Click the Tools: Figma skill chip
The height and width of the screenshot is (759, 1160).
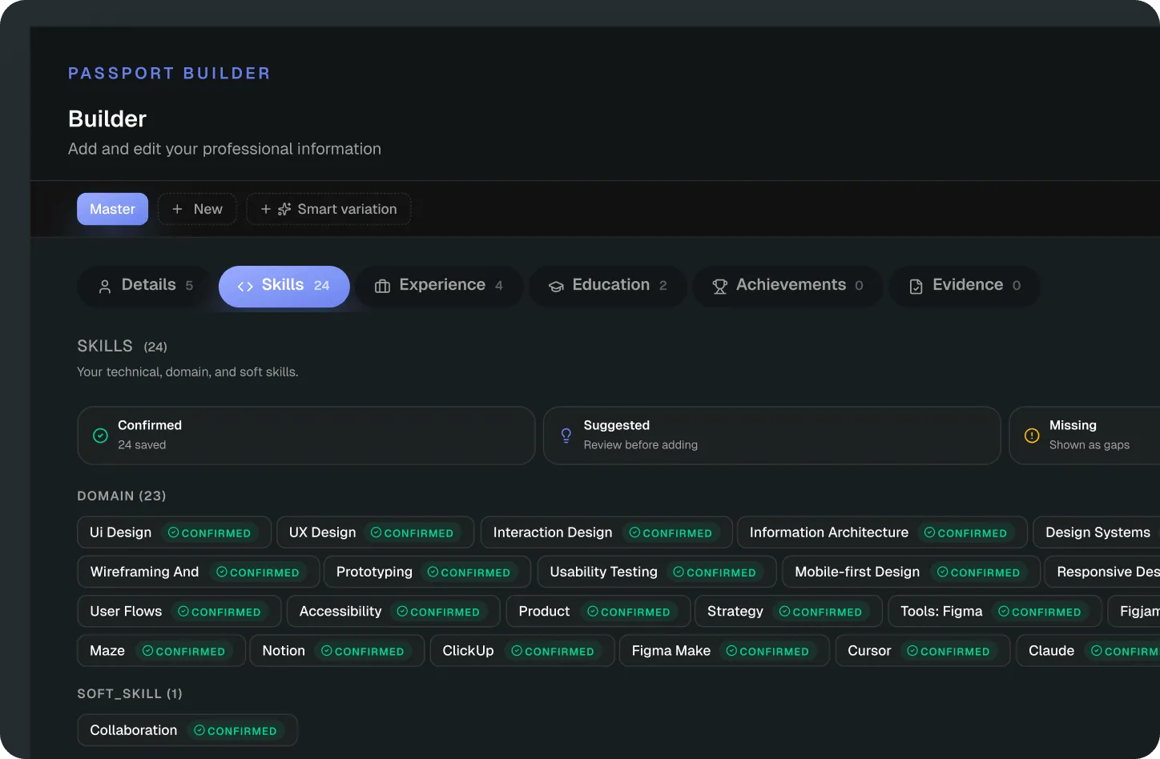click(995, 611)
